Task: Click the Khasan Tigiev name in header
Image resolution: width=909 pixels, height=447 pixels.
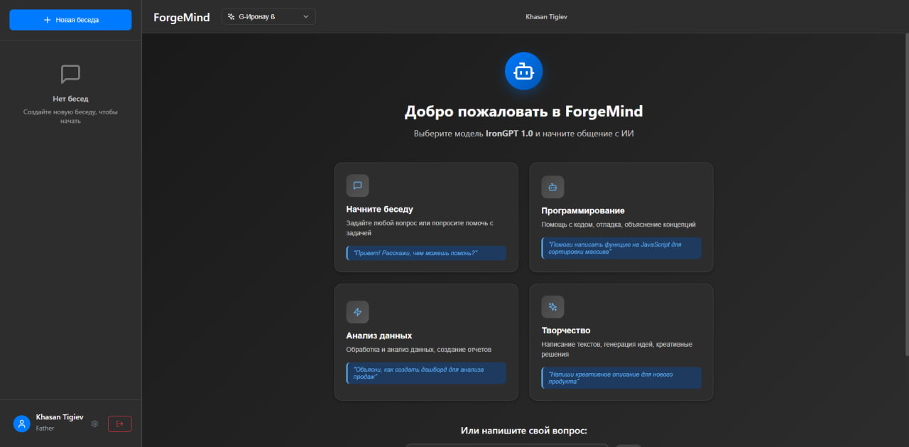Action: pyautogui.click(x=545, y=16)
